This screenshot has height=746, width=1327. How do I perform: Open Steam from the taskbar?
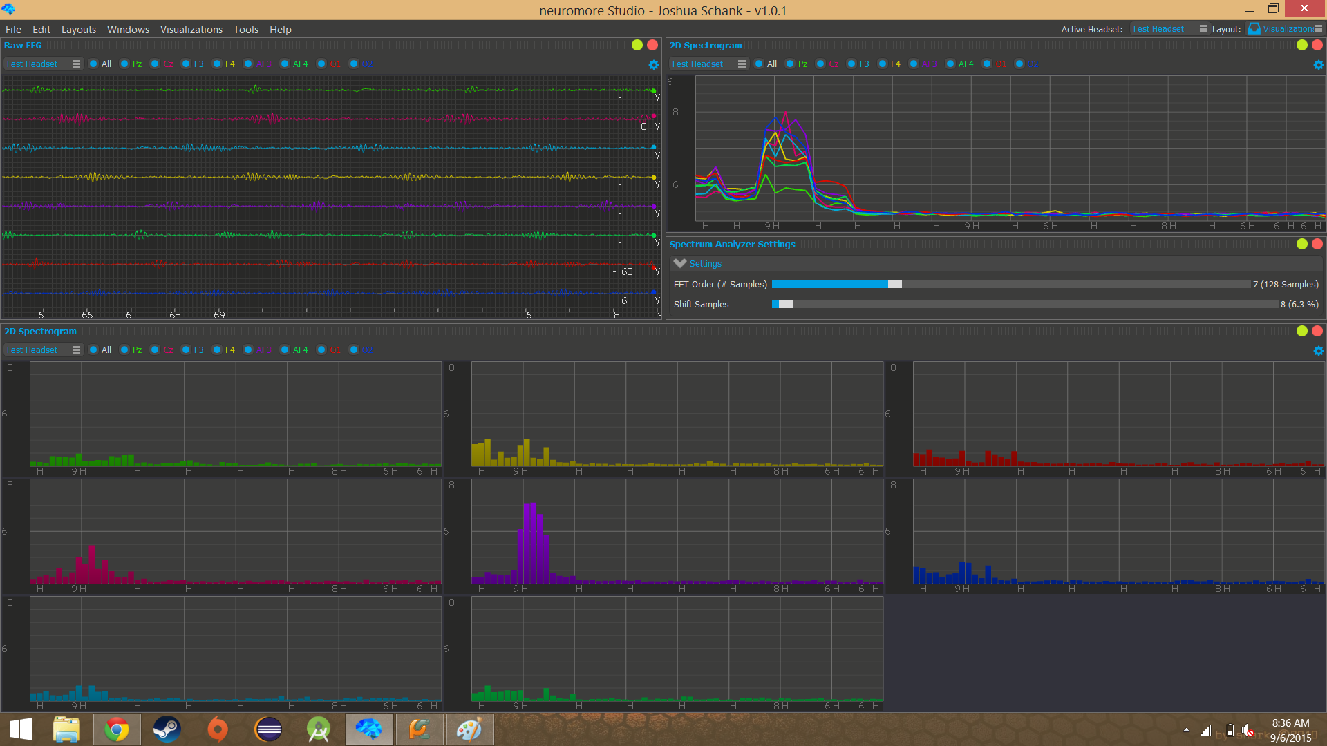point(167,729)
